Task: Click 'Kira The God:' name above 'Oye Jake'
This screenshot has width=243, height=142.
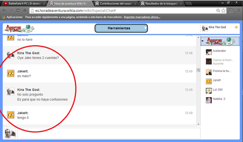Action: pyautogui.click(x=28, y=53)
